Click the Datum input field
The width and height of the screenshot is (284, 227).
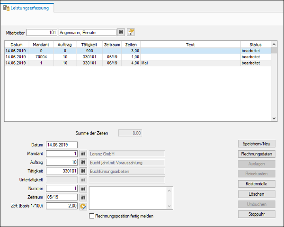(x=62, y=145)
